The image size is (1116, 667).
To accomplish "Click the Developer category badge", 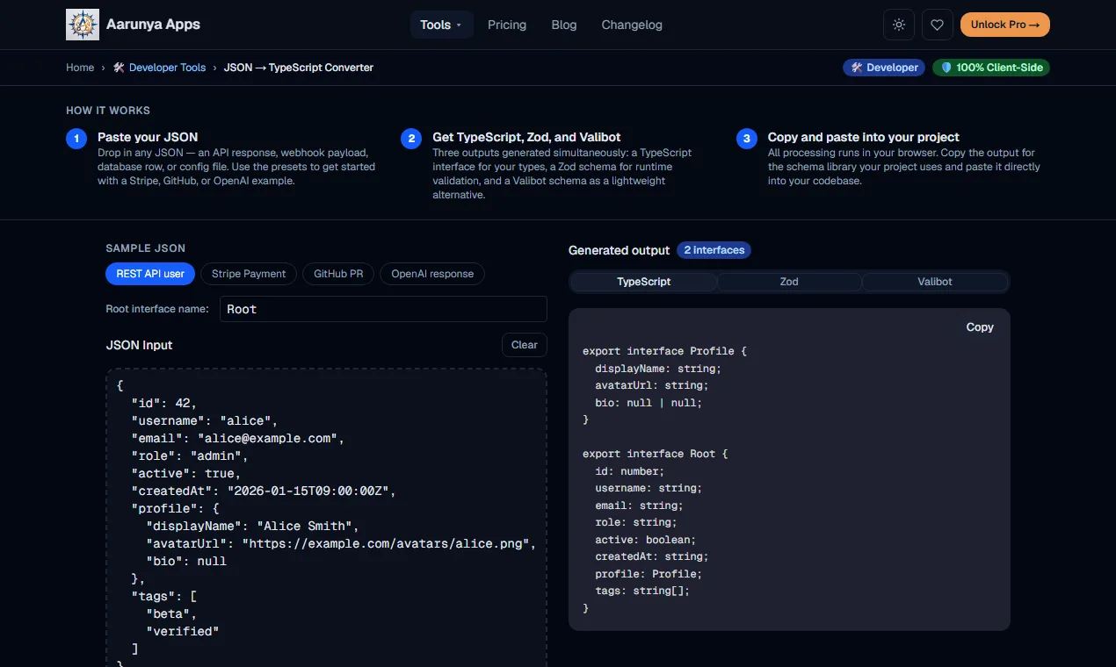I will 884,68.
